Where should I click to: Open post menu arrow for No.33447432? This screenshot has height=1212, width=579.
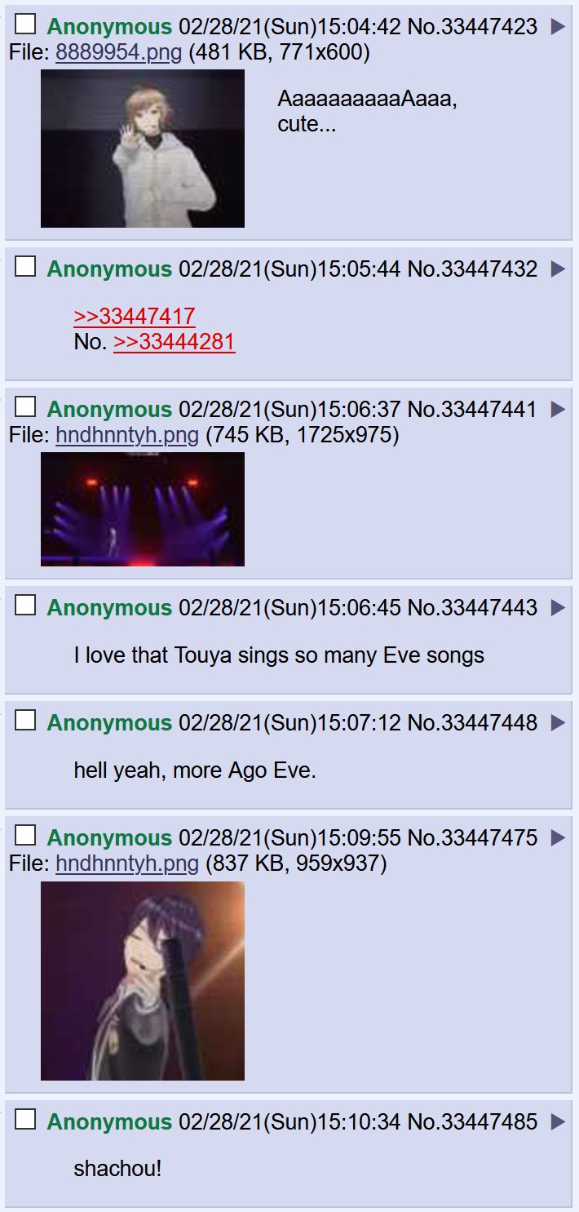coord(558,269)
